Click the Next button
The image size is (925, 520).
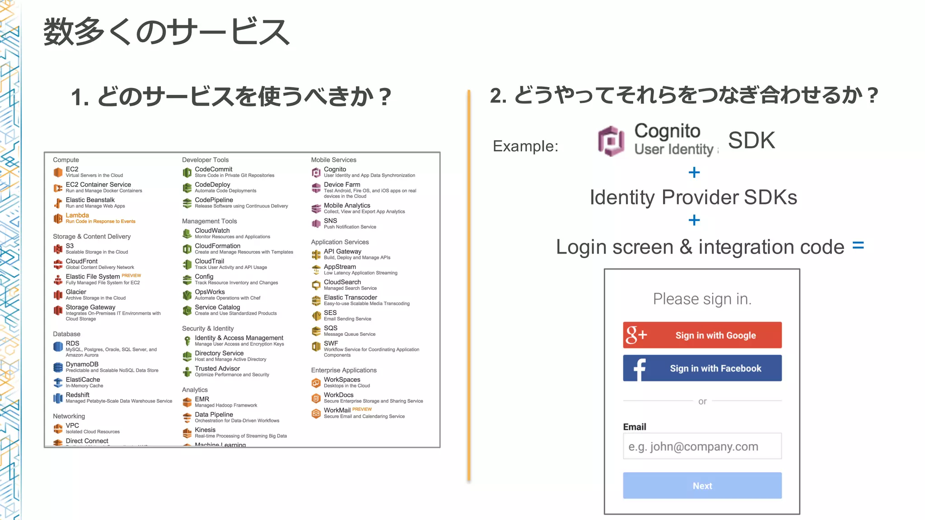click(x=702, y=486)
